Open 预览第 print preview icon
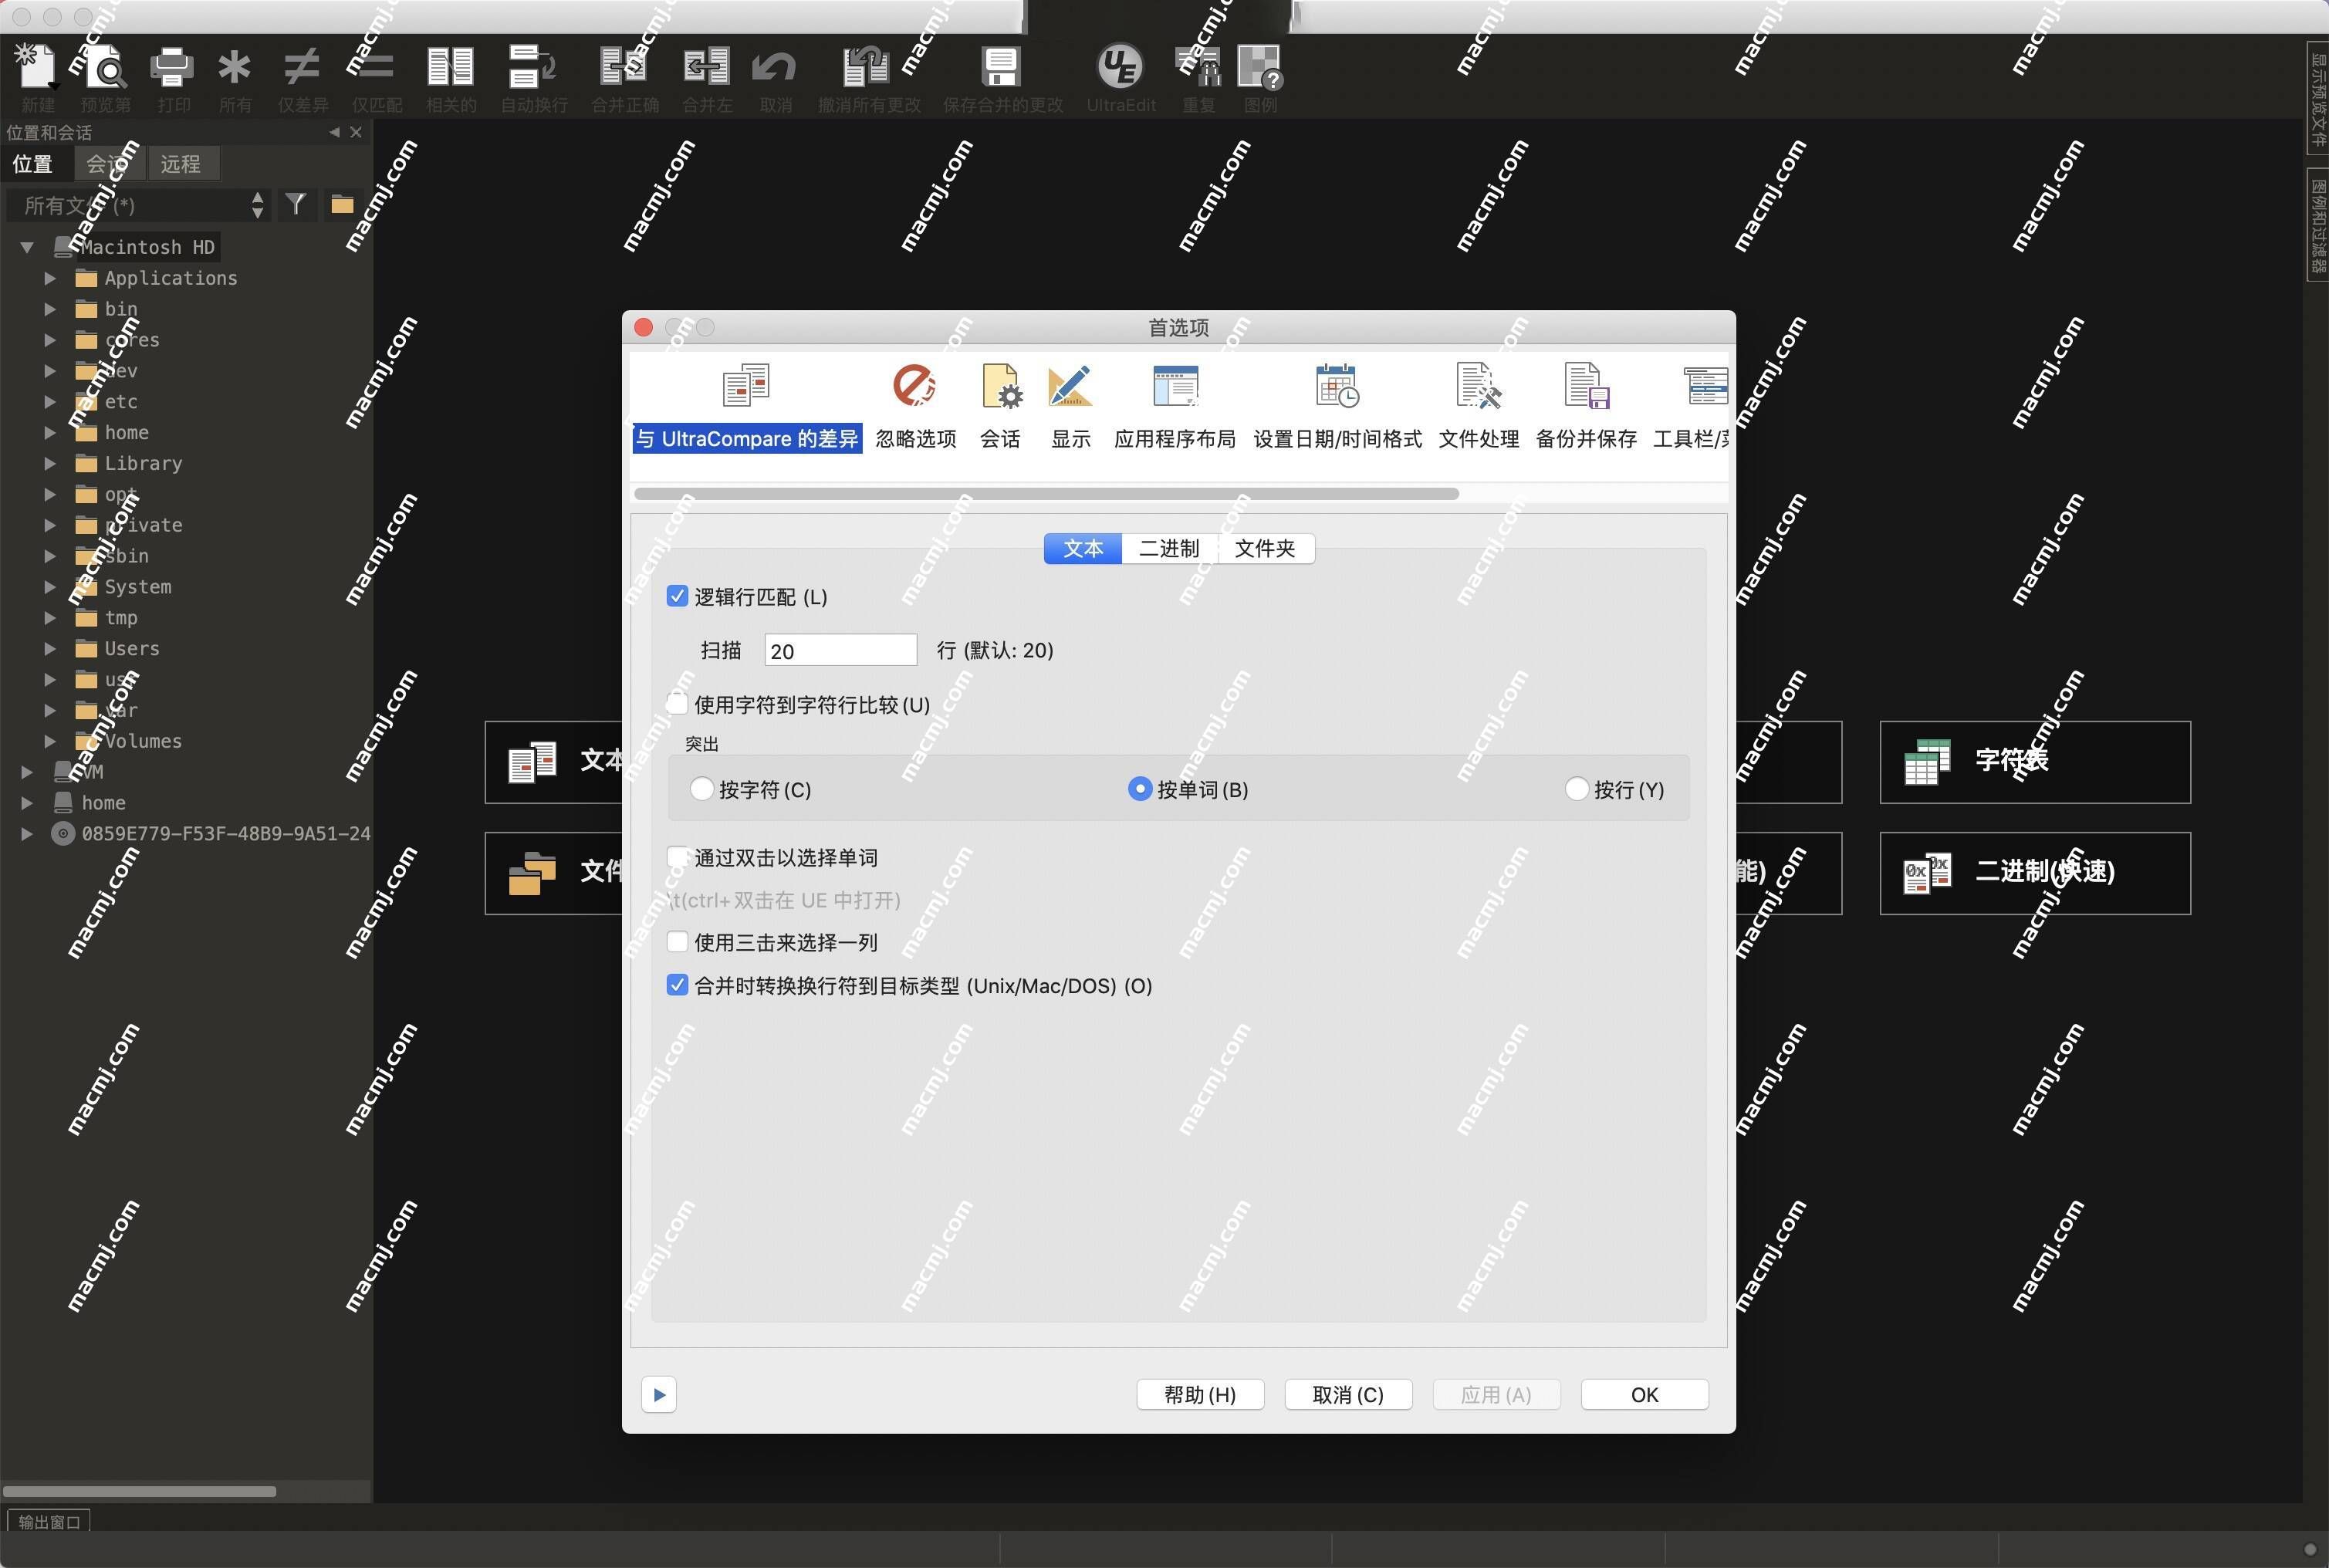Viewport: 2329px width, 1568px height. pyautogui.click(x=104, y=67)
